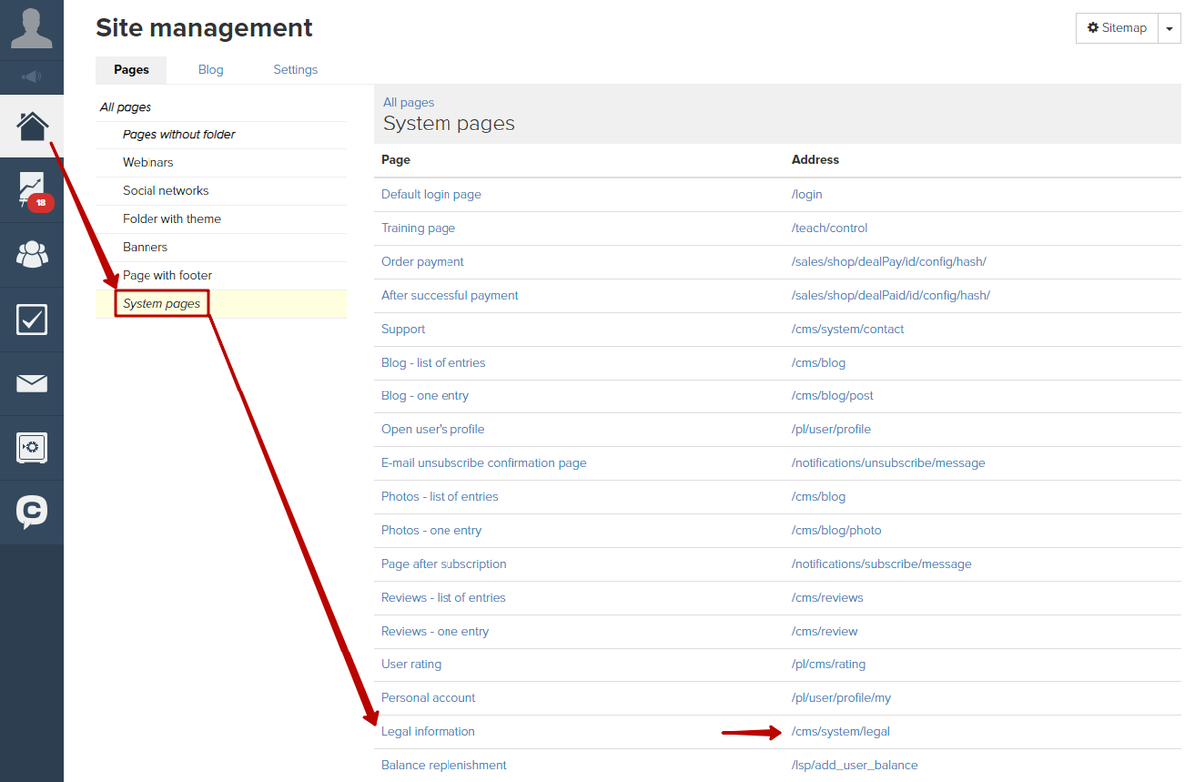Open the sales chart icon with badge

point(31,190)
